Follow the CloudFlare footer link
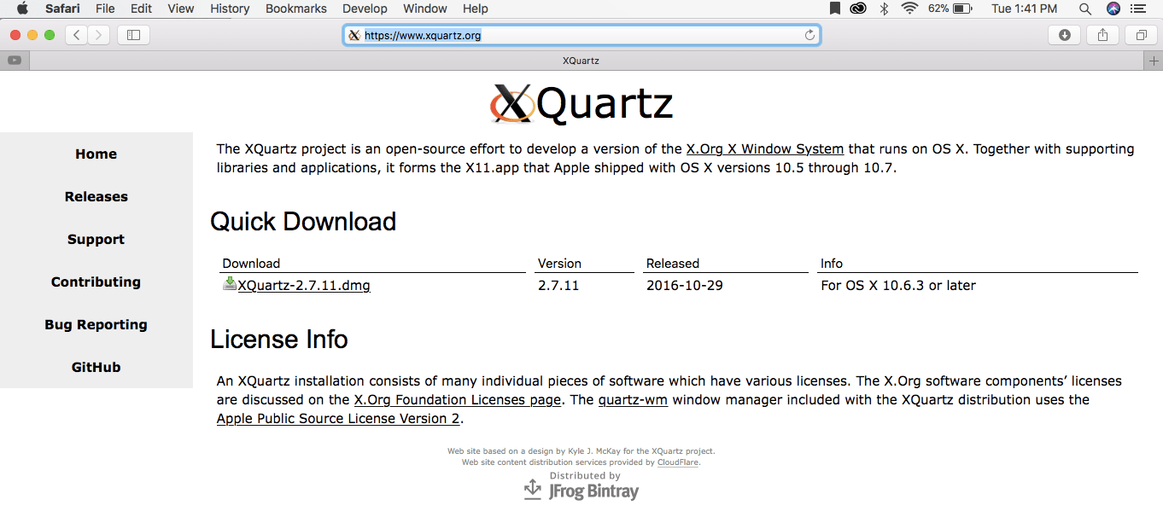The height and width of the screenshot is (517, 1163). [x=678, y=462]
